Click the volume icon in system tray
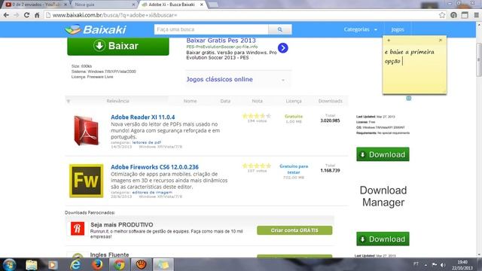The image size is (482, 271). pyautogui.click(x=443, y=264)
